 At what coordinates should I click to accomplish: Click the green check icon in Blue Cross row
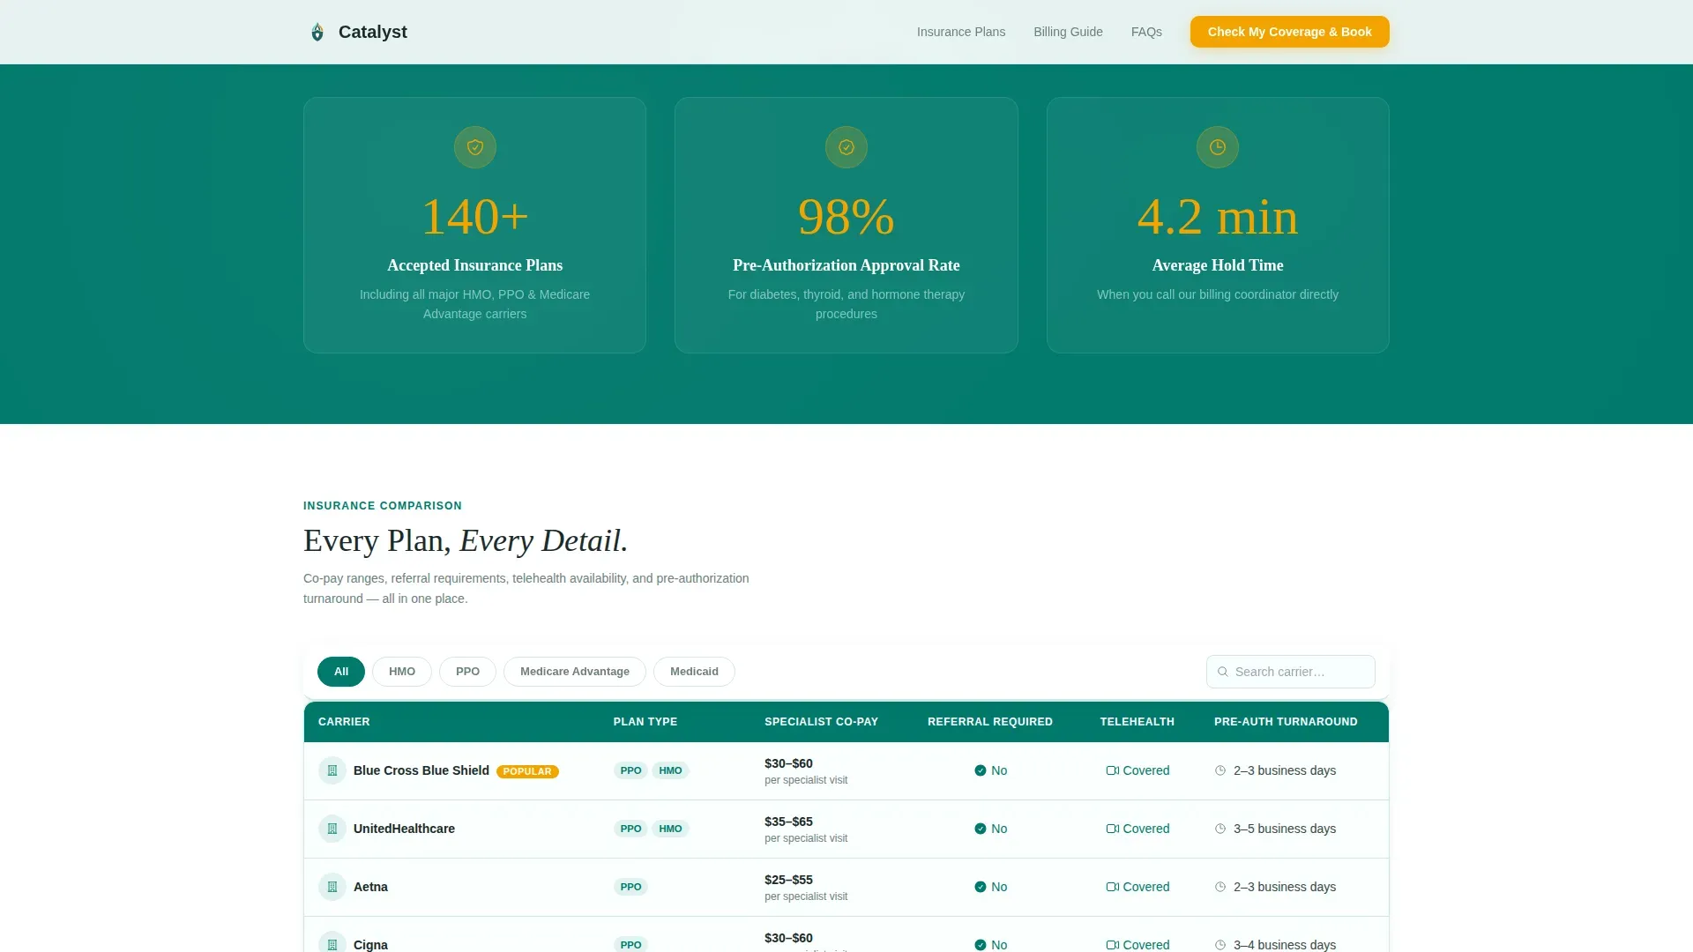(x=981, y=770)
